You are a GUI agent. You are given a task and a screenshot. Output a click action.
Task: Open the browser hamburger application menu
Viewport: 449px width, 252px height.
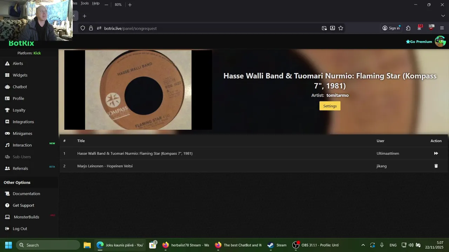[442, 28]
